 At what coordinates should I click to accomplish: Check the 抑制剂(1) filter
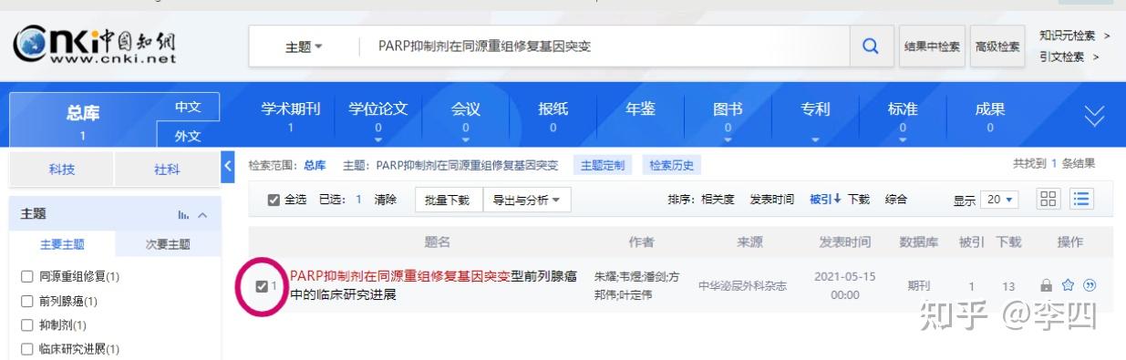point(27,325)
